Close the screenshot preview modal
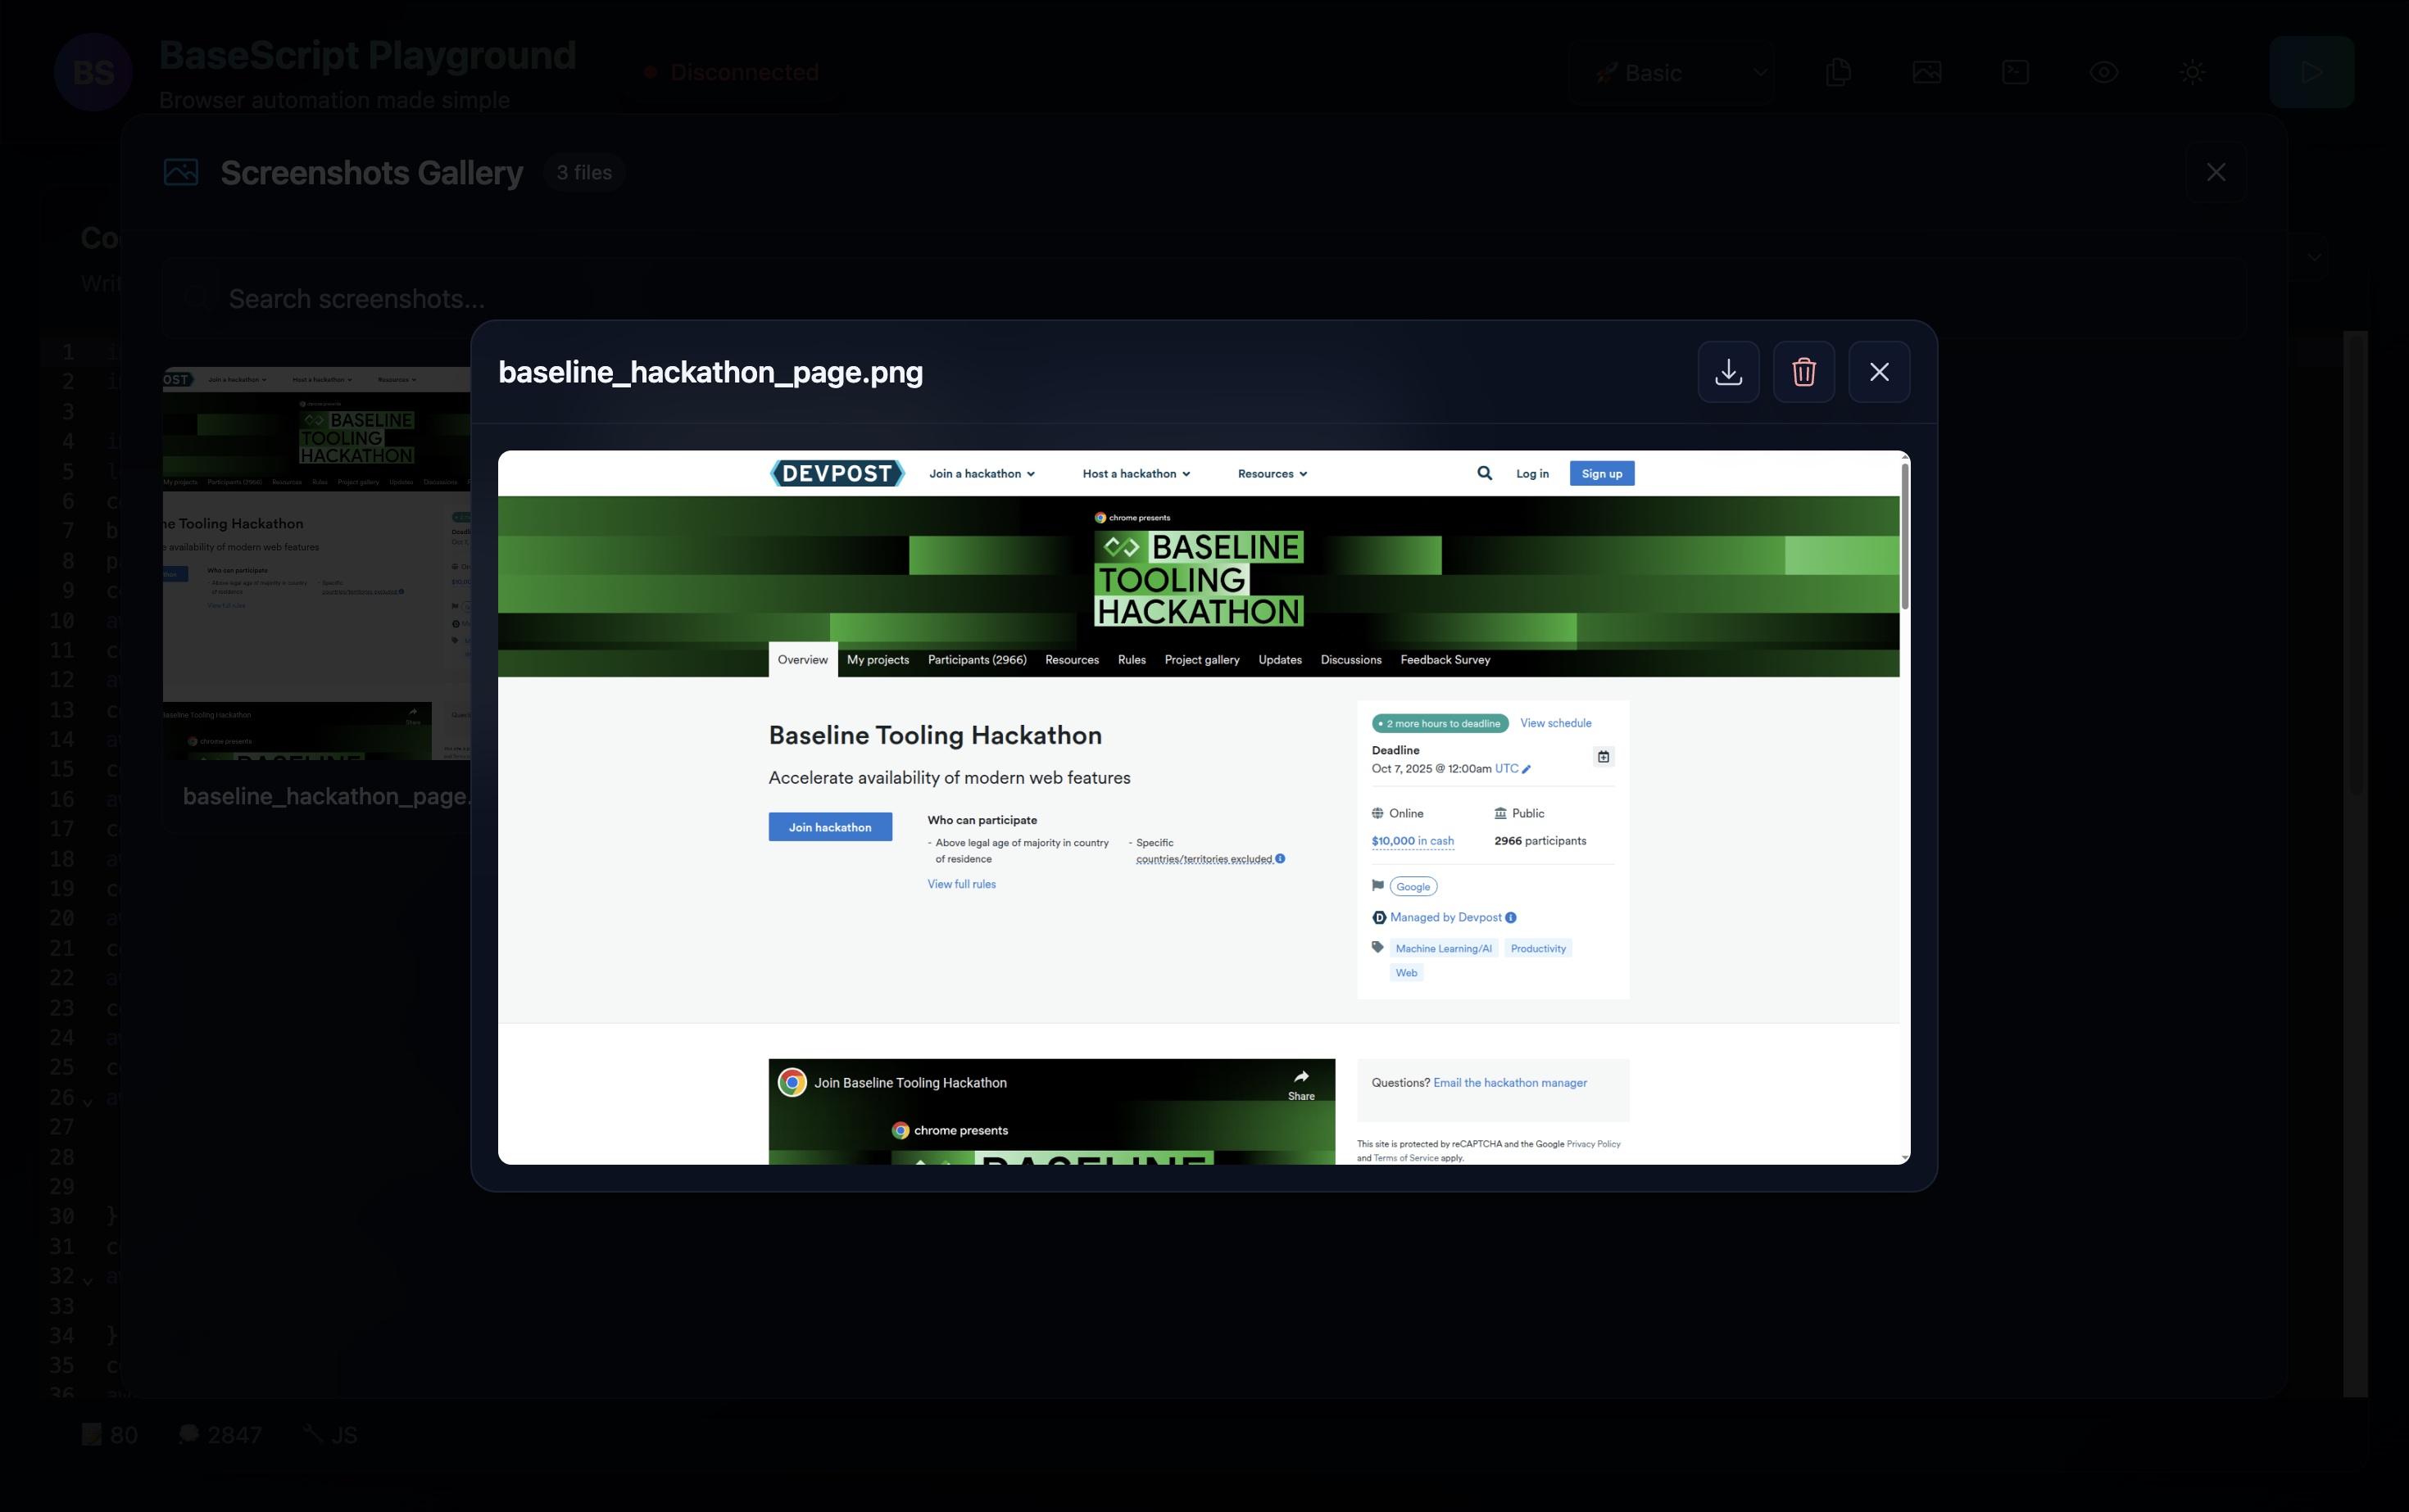Screen dimensions: 2409x1512 (x=1879, y=372)
